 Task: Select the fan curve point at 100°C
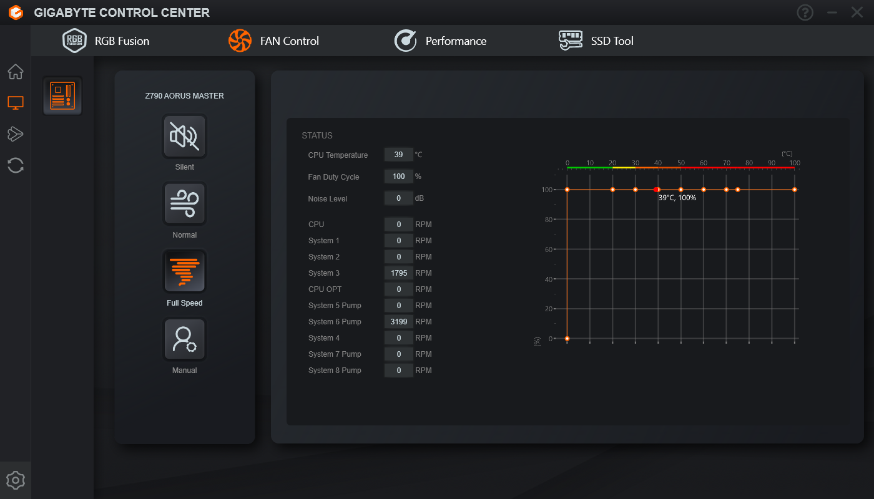click(795, 190)
